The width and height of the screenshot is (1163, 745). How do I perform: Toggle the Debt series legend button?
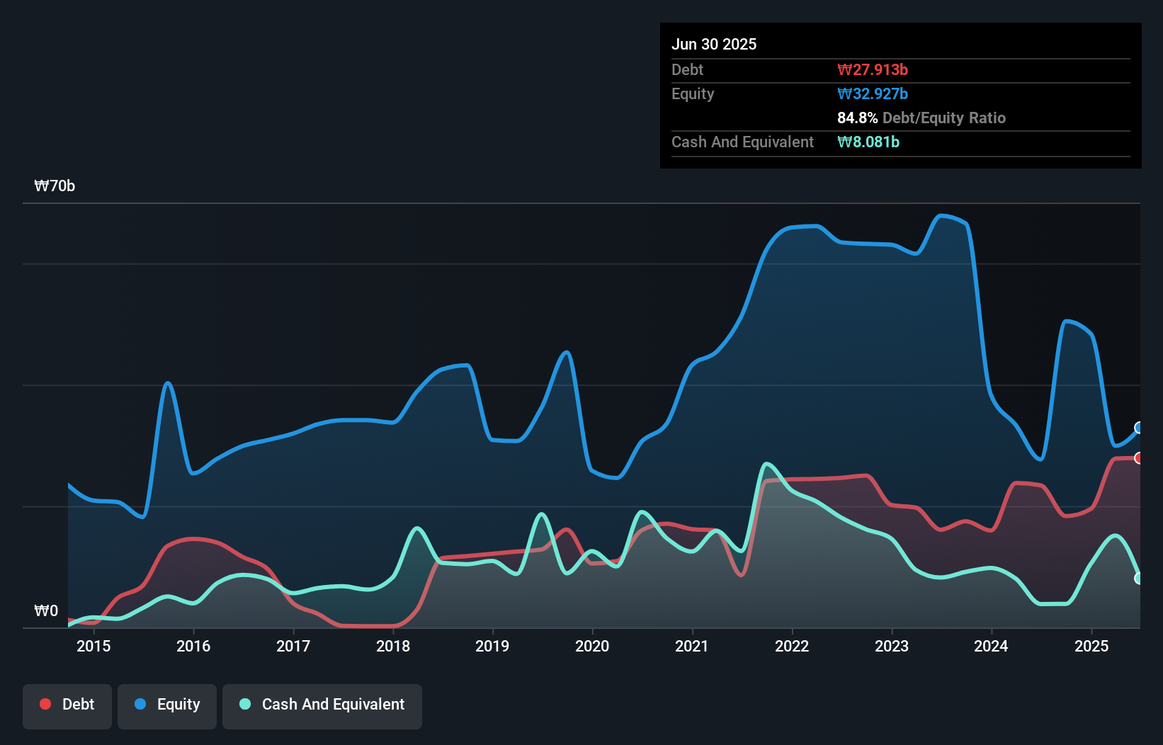[x=67, y=706]
